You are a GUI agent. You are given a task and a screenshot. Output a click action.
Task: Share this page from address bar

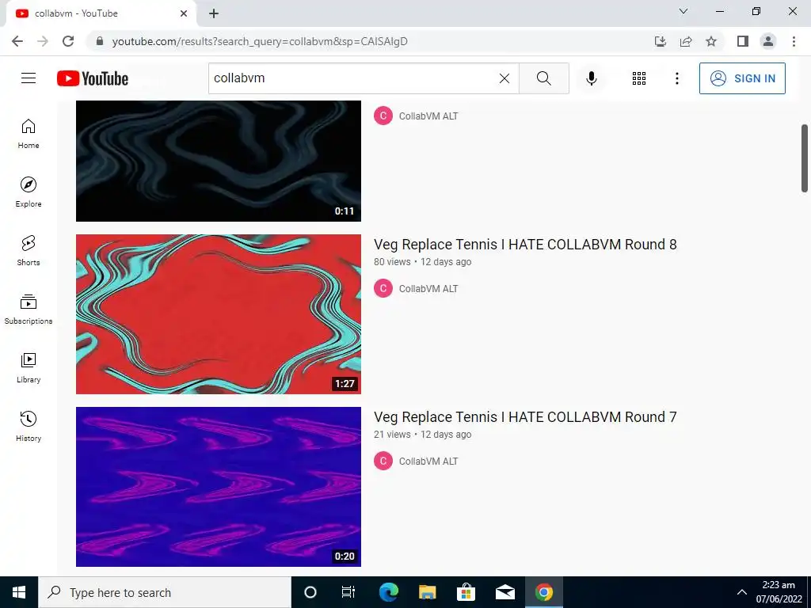point(686,41)
